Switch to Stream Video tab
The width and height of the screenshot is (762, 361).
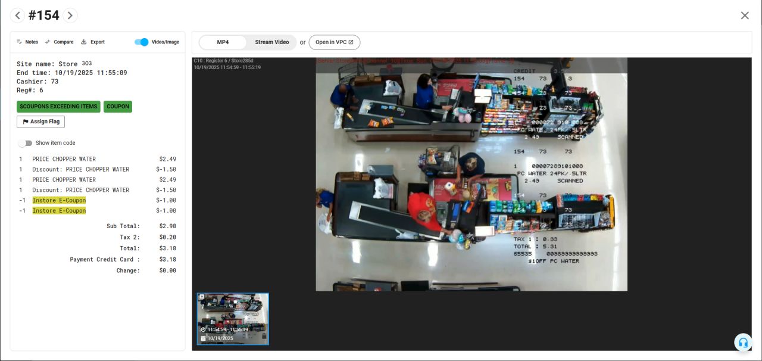pos(272,42)
